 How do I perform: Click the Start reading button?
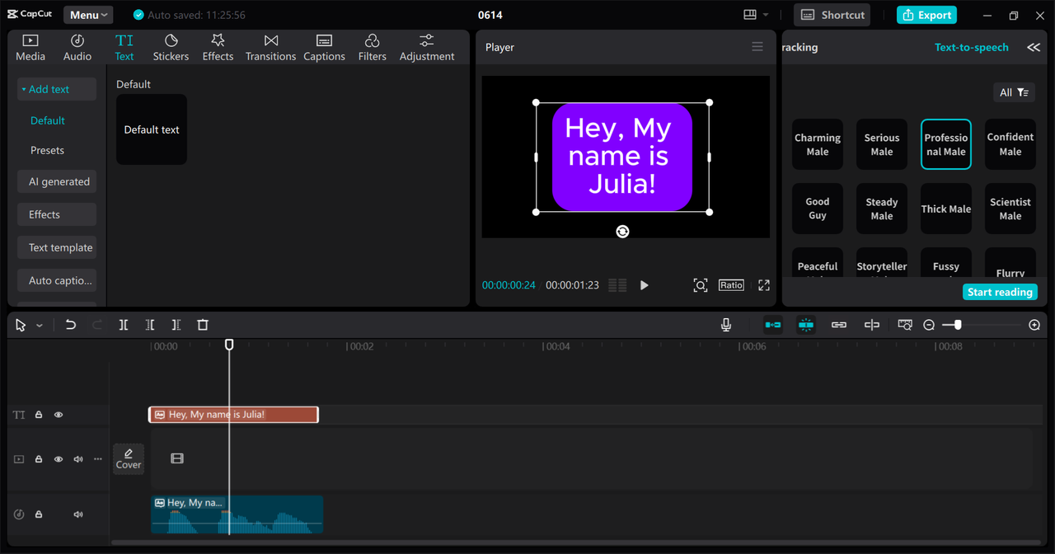point(1000,292)
